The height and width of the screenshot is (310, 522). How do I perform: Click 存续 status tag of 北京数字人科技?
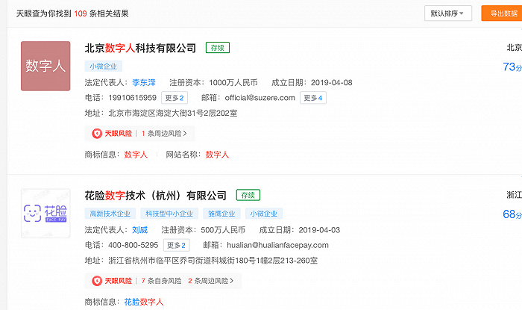pyautogui.click(x=218, y=48)
